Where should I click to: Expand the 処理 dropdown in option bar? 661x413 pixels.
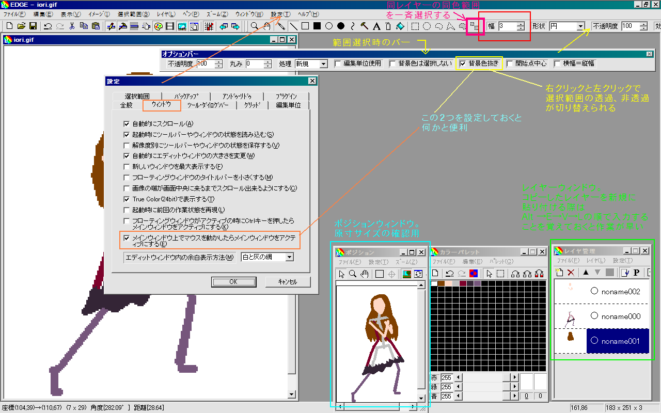[323, 64]
